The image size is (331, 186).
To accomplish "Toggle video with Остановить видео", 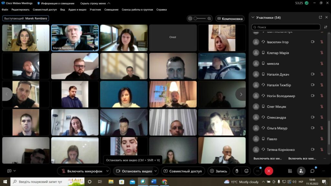I will coord(133,171).
